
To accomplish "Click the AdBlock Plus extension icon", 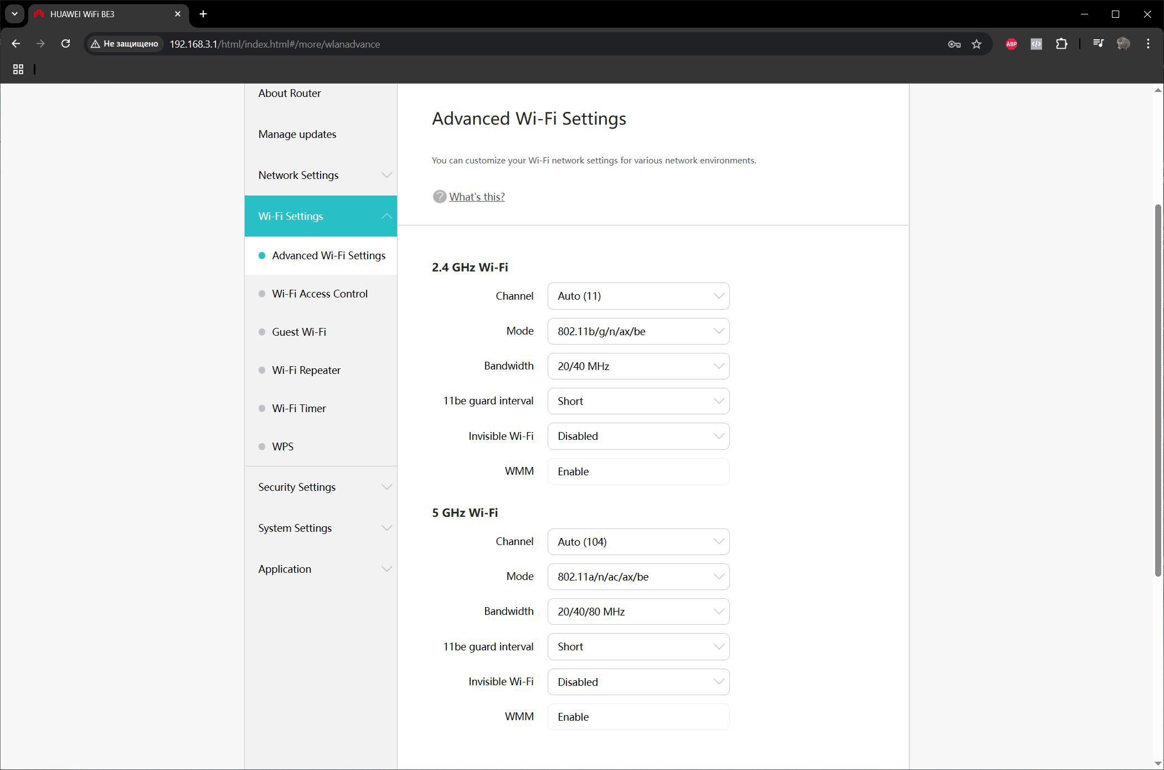I will (1011, 44).
